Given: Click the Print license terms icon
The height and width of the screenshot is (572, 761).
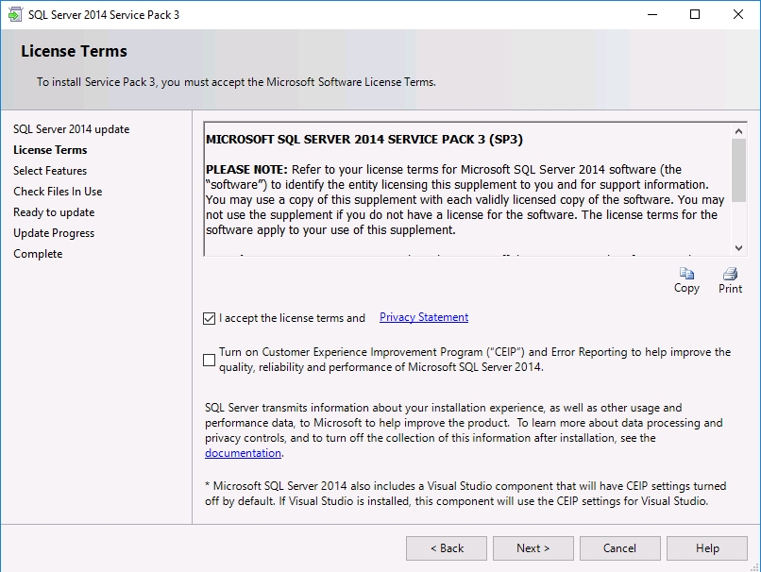Looking at the screenshot, I should tap(730, 274).
